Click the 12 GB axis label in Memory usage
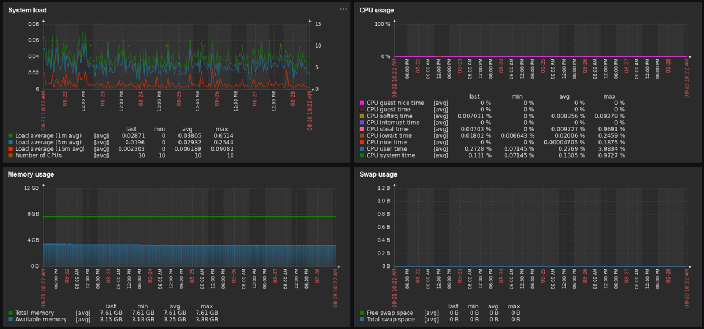Screen dimensions: 704x329 31,188
